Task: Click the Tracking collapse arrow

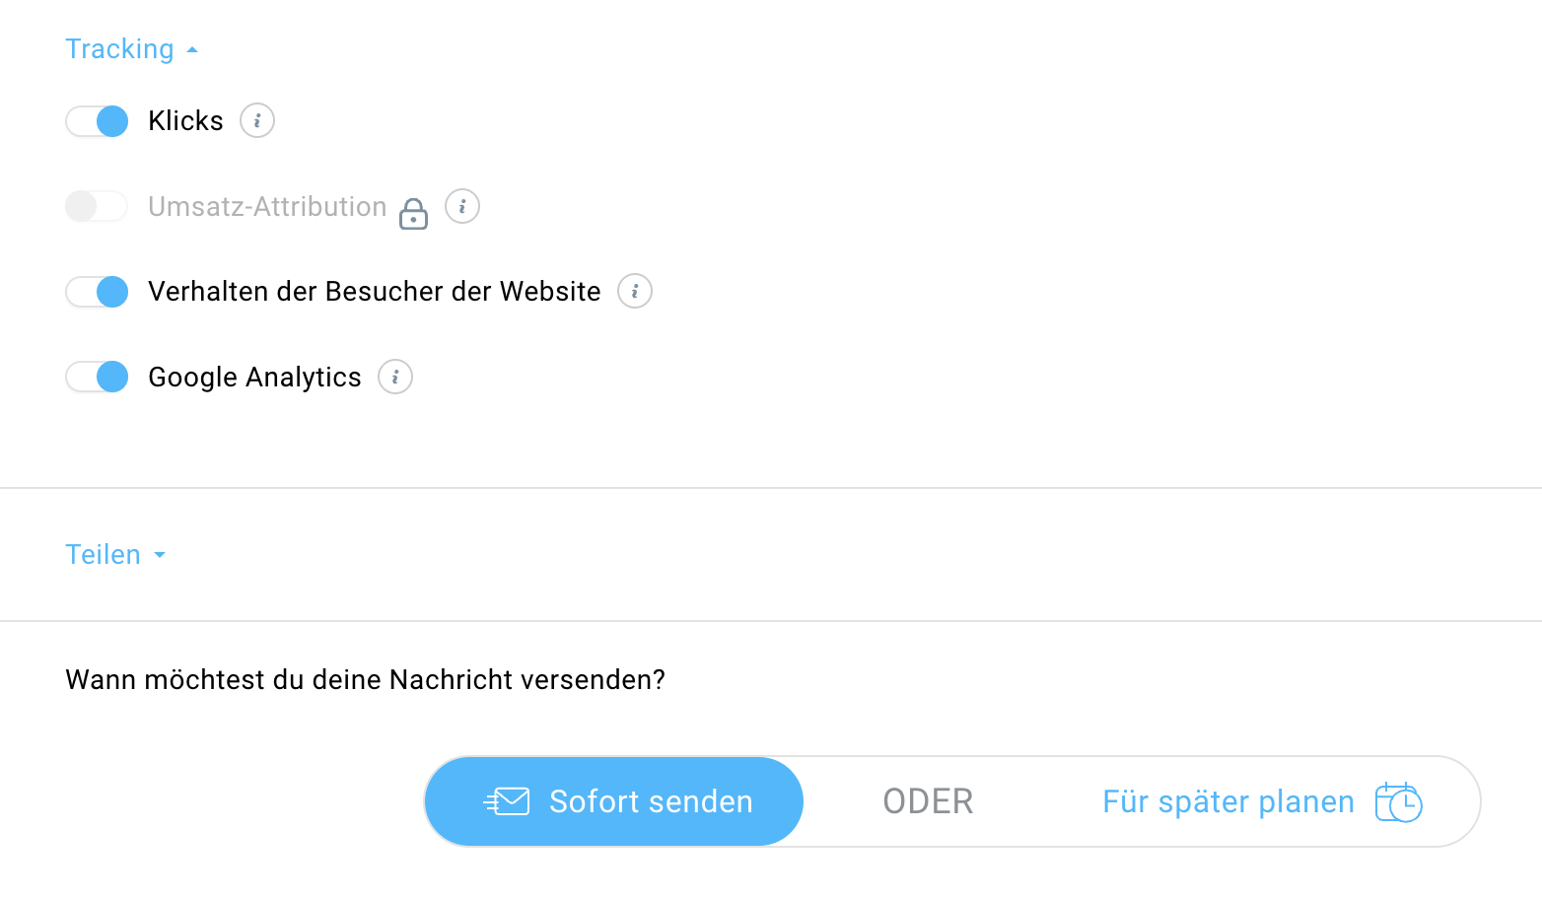Action: [x=192, y=50]
